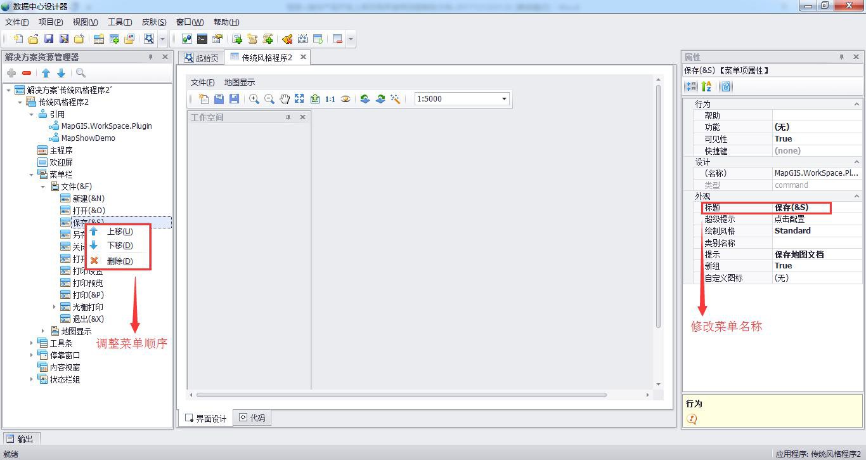Click the Save floppy icon in main toolbar
The height and width of the screenshot is (460, 866).
click(x=49, y=39)
